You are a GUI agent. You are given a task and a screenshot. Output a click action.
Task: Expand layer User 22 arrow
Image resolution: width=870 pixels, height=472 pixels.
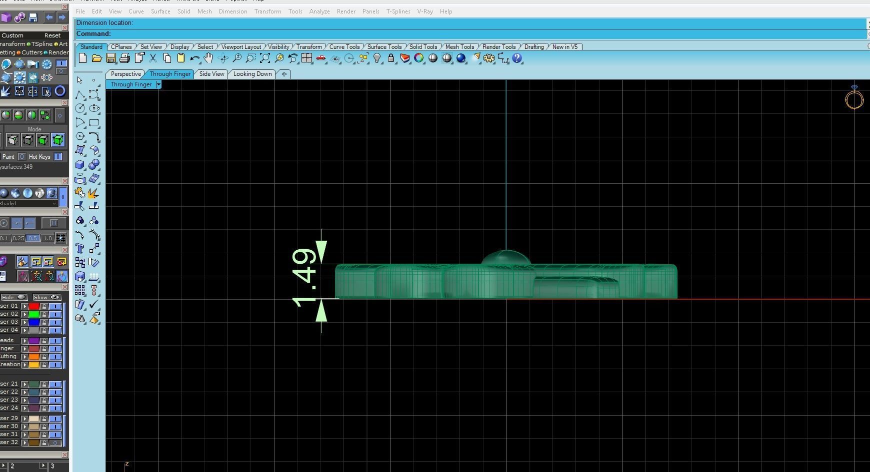pyautogui.click(x=24, y=392)
